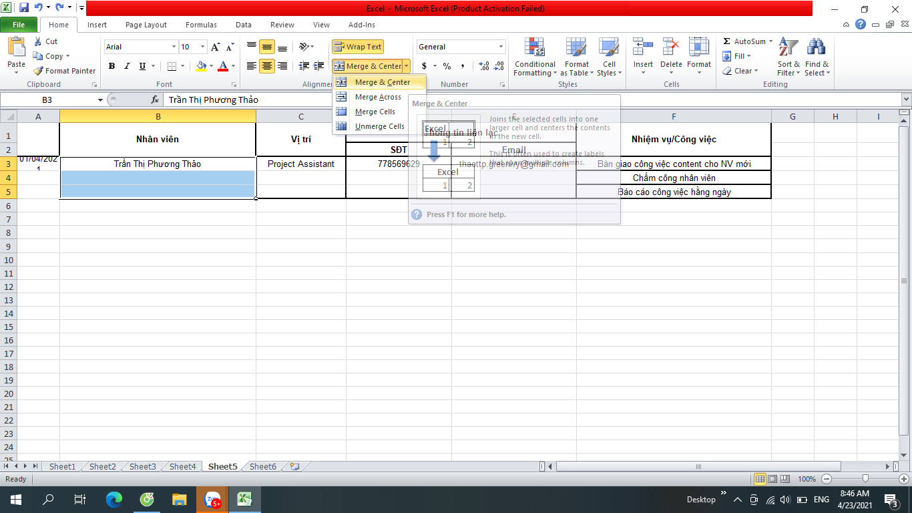The image size is (912, 513).
Task: Click the Undo arrow icon
Action: tap(39, 8)
